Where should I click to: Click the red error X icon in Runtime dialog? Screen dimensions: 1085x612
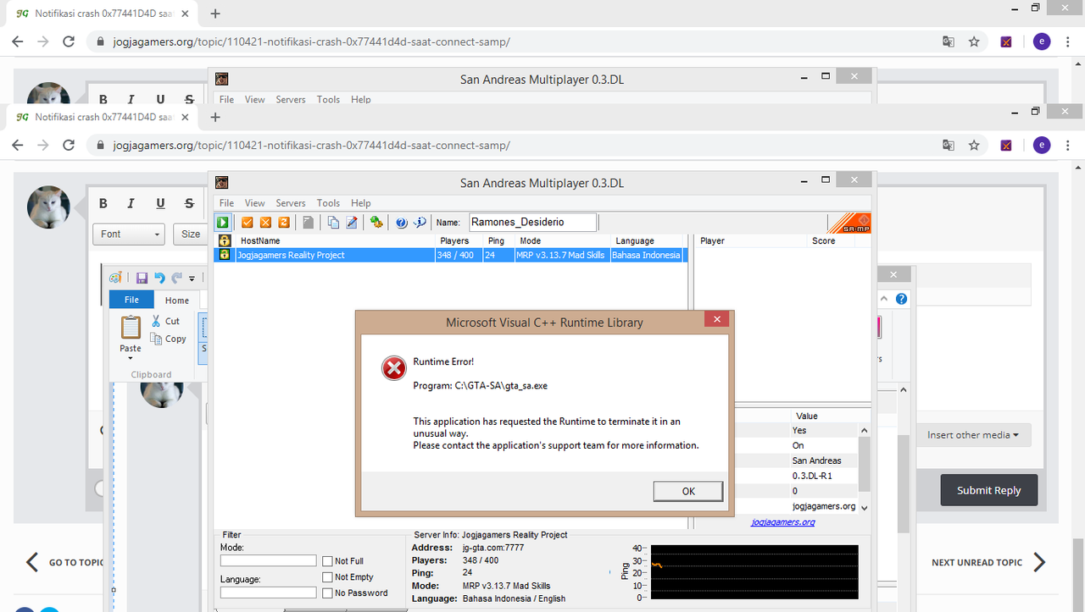(394, 367)
